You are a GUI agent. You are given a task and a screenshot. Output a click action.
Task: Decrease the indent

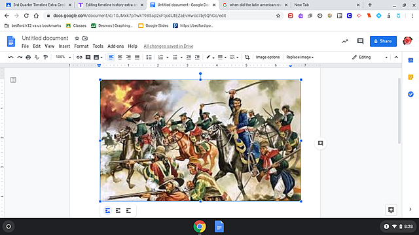[x=189, y=57]
